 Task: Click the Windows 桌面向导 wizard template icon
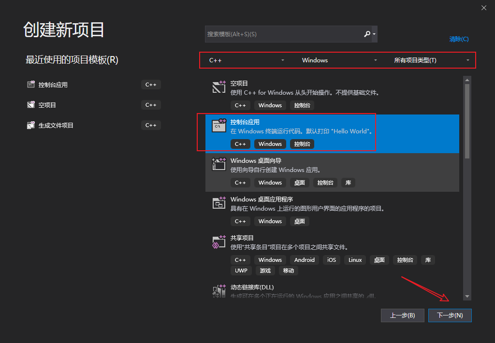coord(219,164)
